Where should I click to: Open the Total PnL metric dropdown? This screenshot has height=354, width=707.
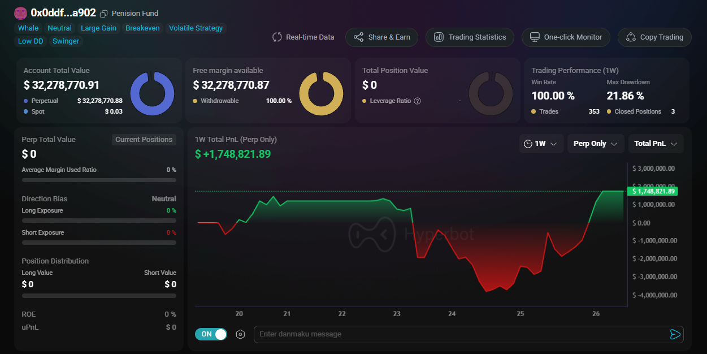coord(656,144)
